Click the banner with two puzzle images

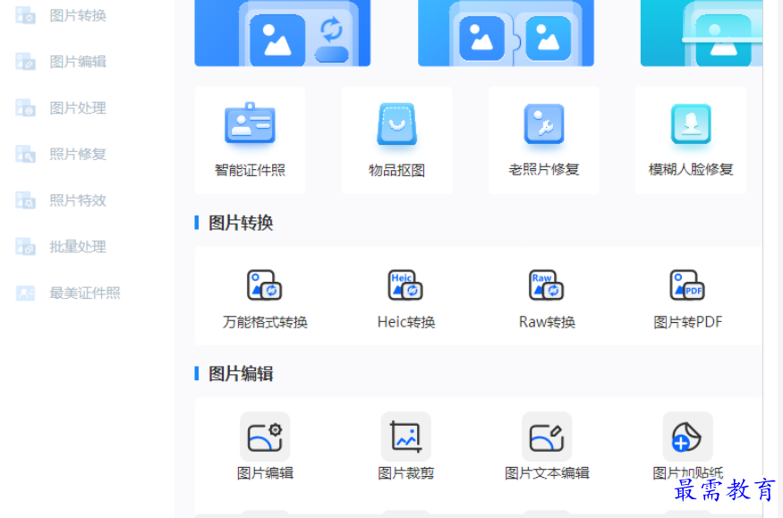[x=506, y=33]
